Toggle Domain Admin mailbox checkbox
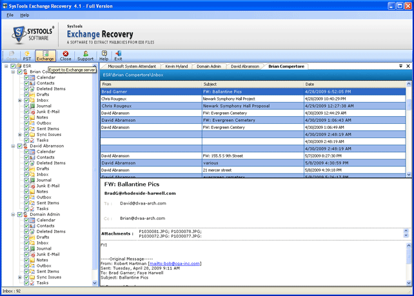This screenshot has width=414, height=296. [x=19, y=214]
